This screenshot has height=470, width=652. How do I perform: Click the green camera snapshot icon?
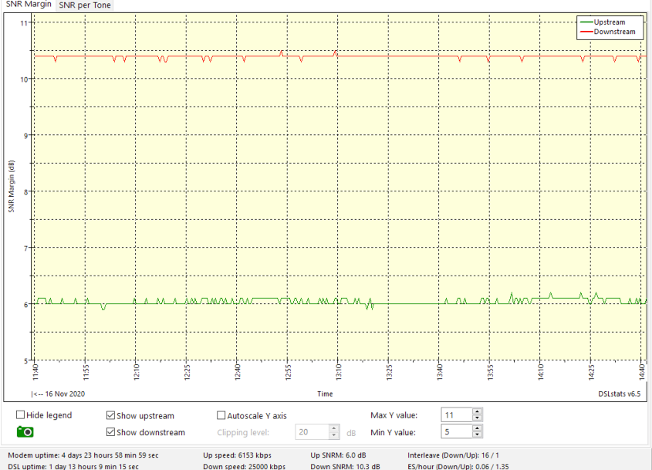(x=25, y=432)
